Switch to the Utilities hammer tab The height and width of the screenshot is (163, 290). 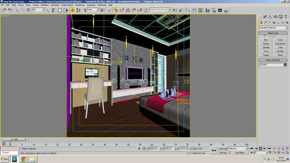click(x=286, y=17)
